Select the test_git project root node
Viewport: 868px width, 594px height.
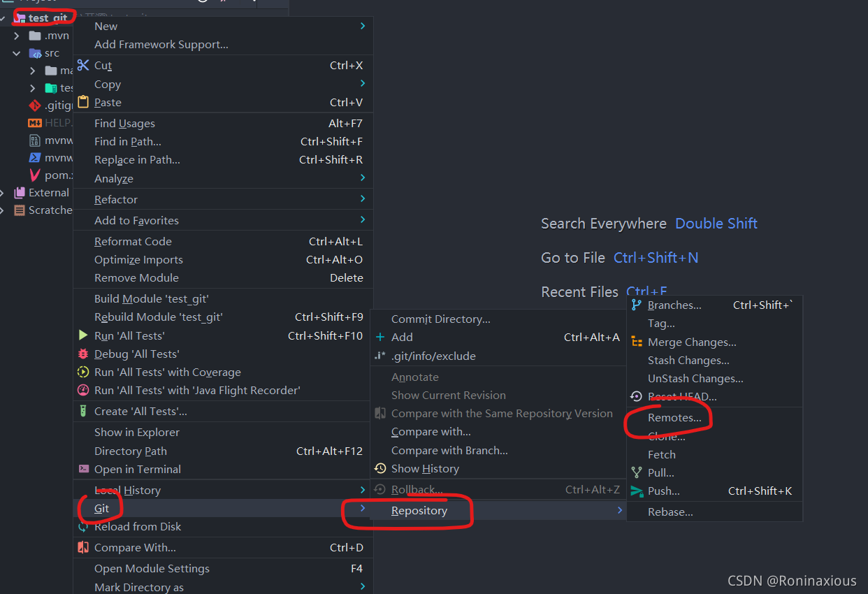coord(48,17)
